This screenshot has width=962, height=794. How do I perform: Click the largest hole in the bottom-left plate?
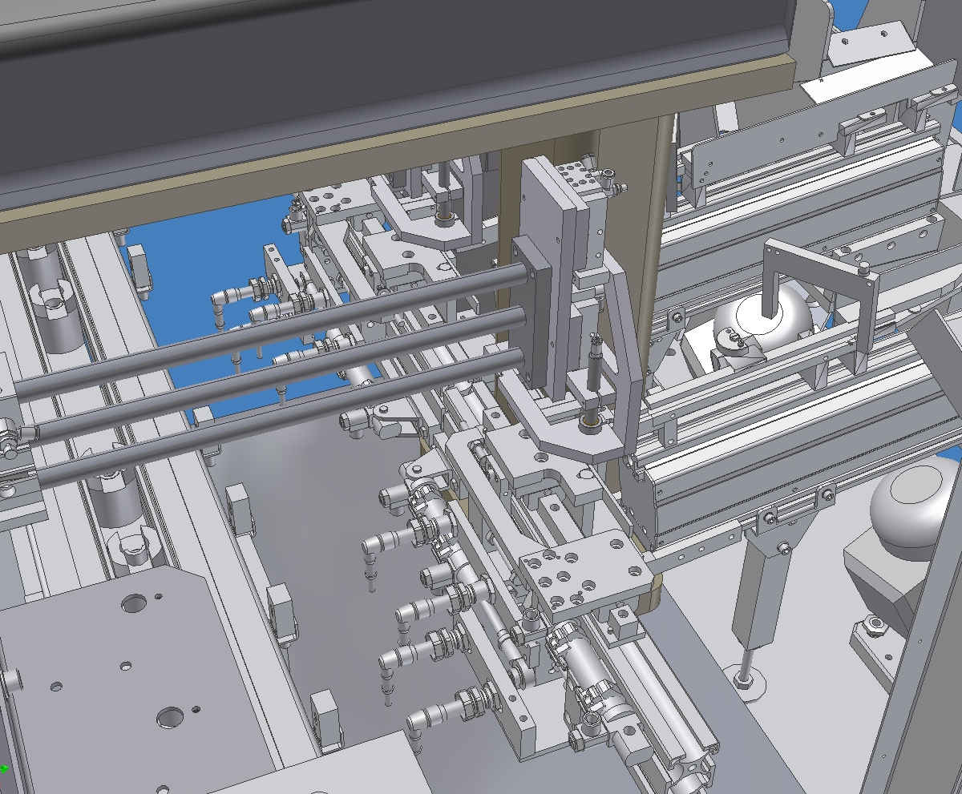click(x=169, y=716)
